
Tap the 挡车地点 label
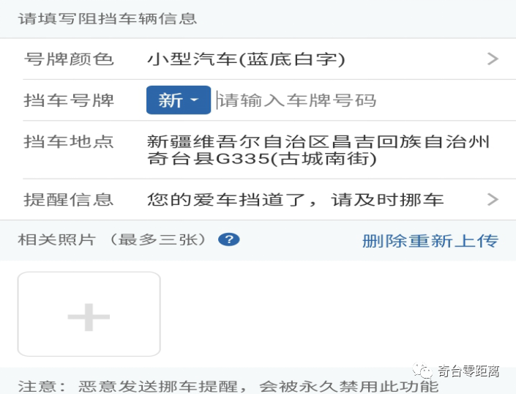pyautogui.click(x=70, y=141)
